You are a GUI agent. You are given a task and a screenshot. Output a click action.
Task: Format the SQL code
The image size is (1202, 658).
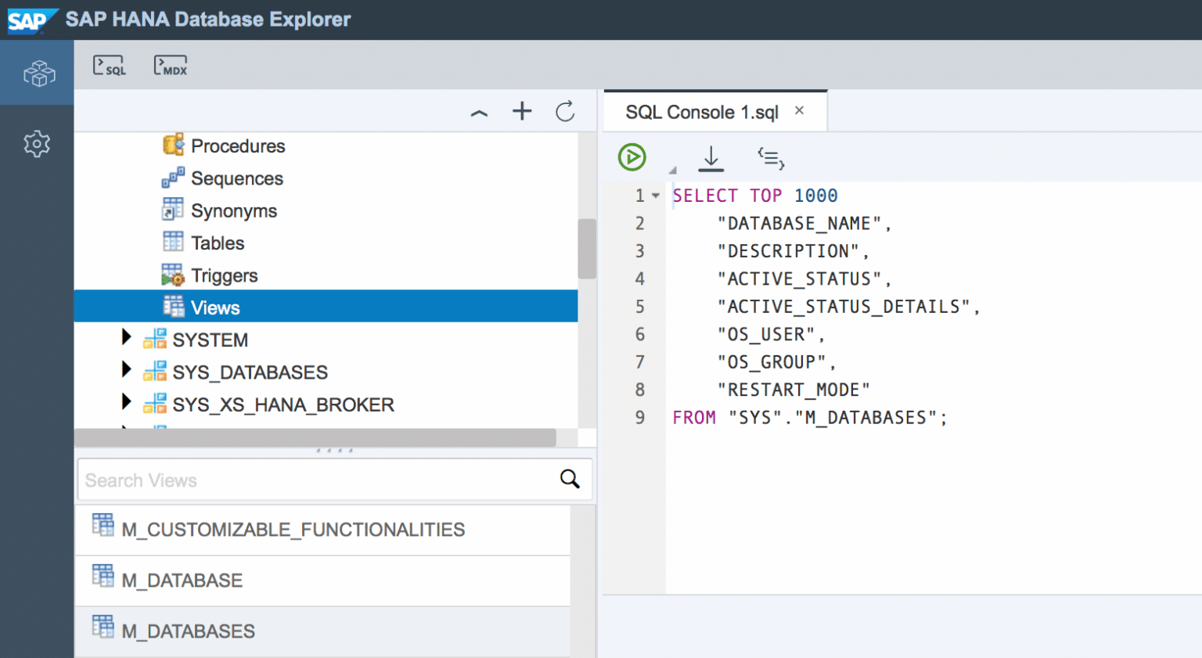(771, 158)
